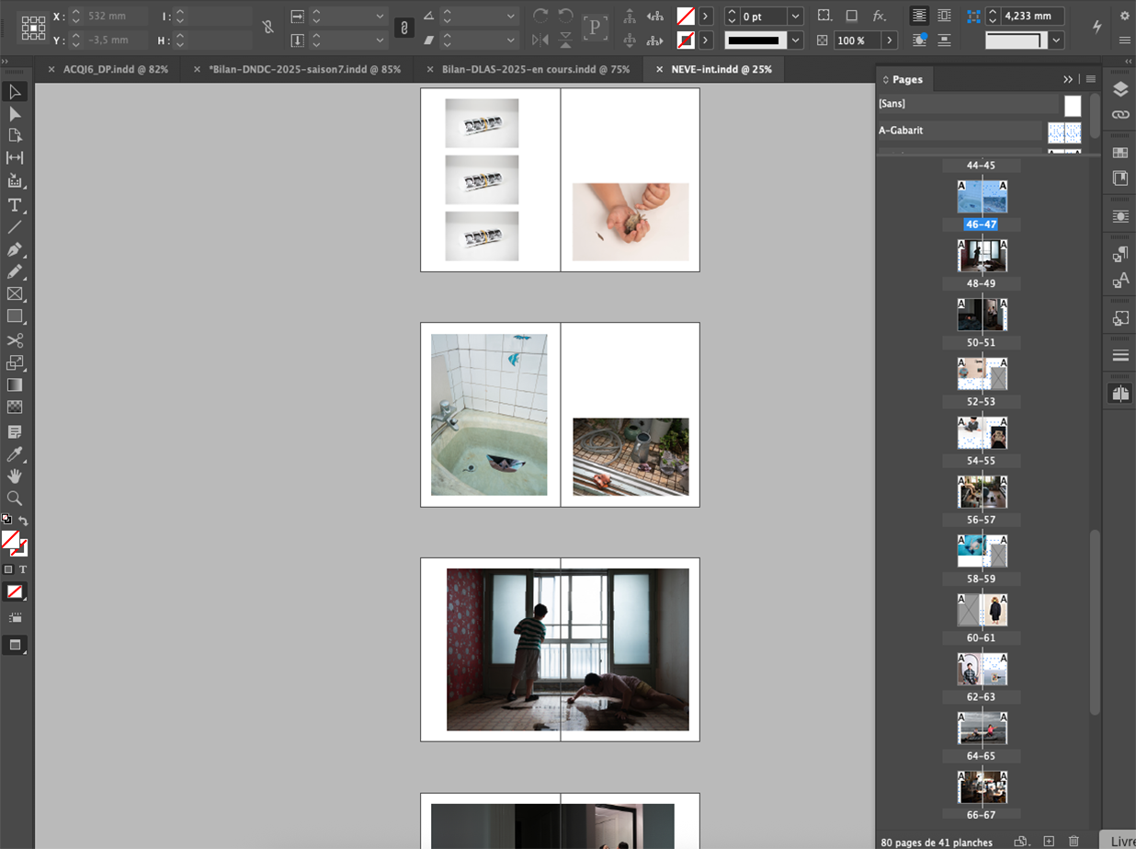Open the stroke weight dropdown

point(795,17)
